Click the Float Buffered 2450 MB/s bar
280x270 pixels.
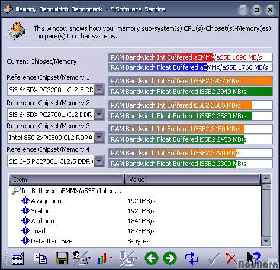(191, 139)
